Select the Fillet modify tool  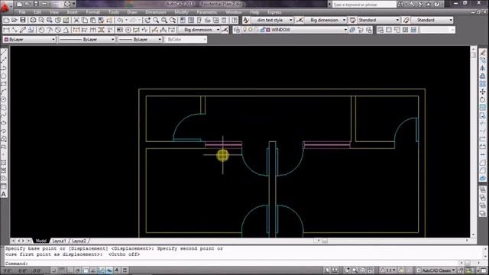[482, 170]
